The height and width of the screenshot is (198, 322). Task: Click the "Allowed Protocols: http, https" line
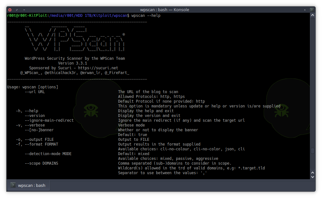tap(151, 96)
